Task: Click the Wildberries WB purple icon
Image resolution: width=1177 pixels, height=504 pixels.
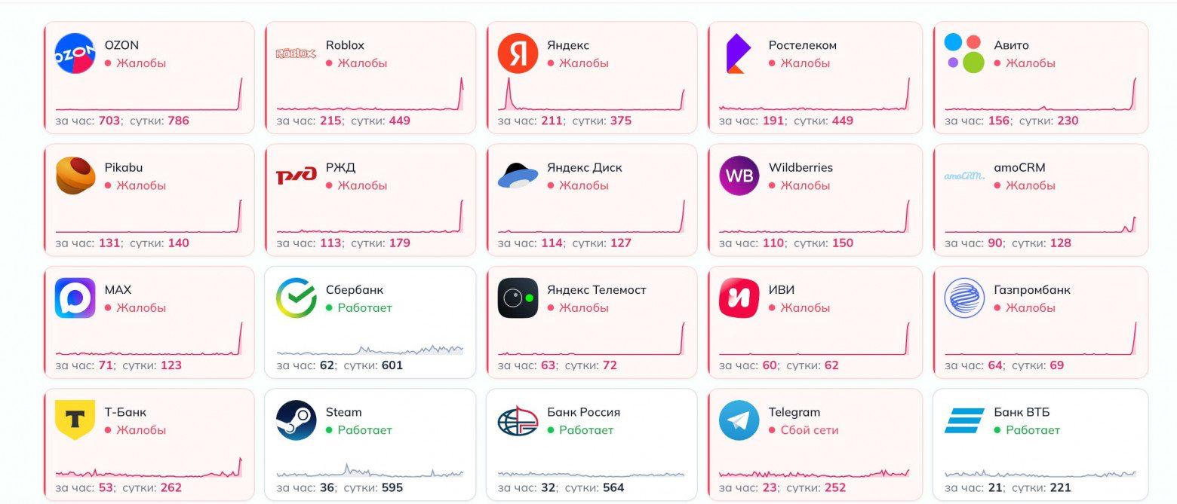Action: [x=739, y=176]
